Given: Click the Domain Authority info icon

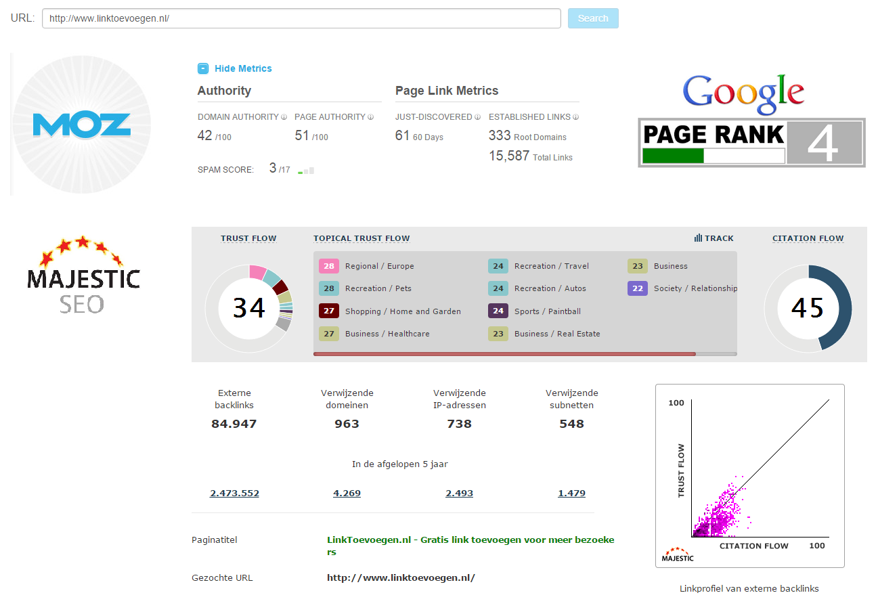Looking at the screenshot, I should tap(284, 117).
